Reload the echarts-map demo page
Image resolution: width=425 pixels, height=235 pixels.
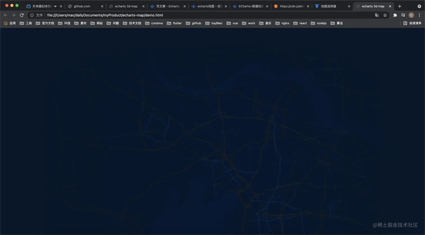point(22,15)
